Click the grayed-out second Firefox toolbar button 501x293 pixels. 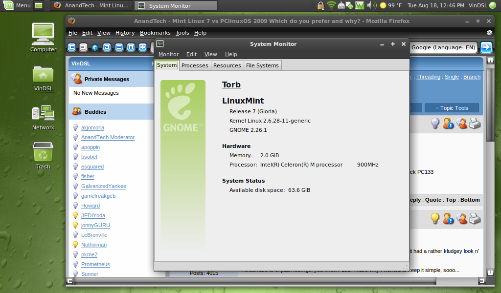coord(83,47)
